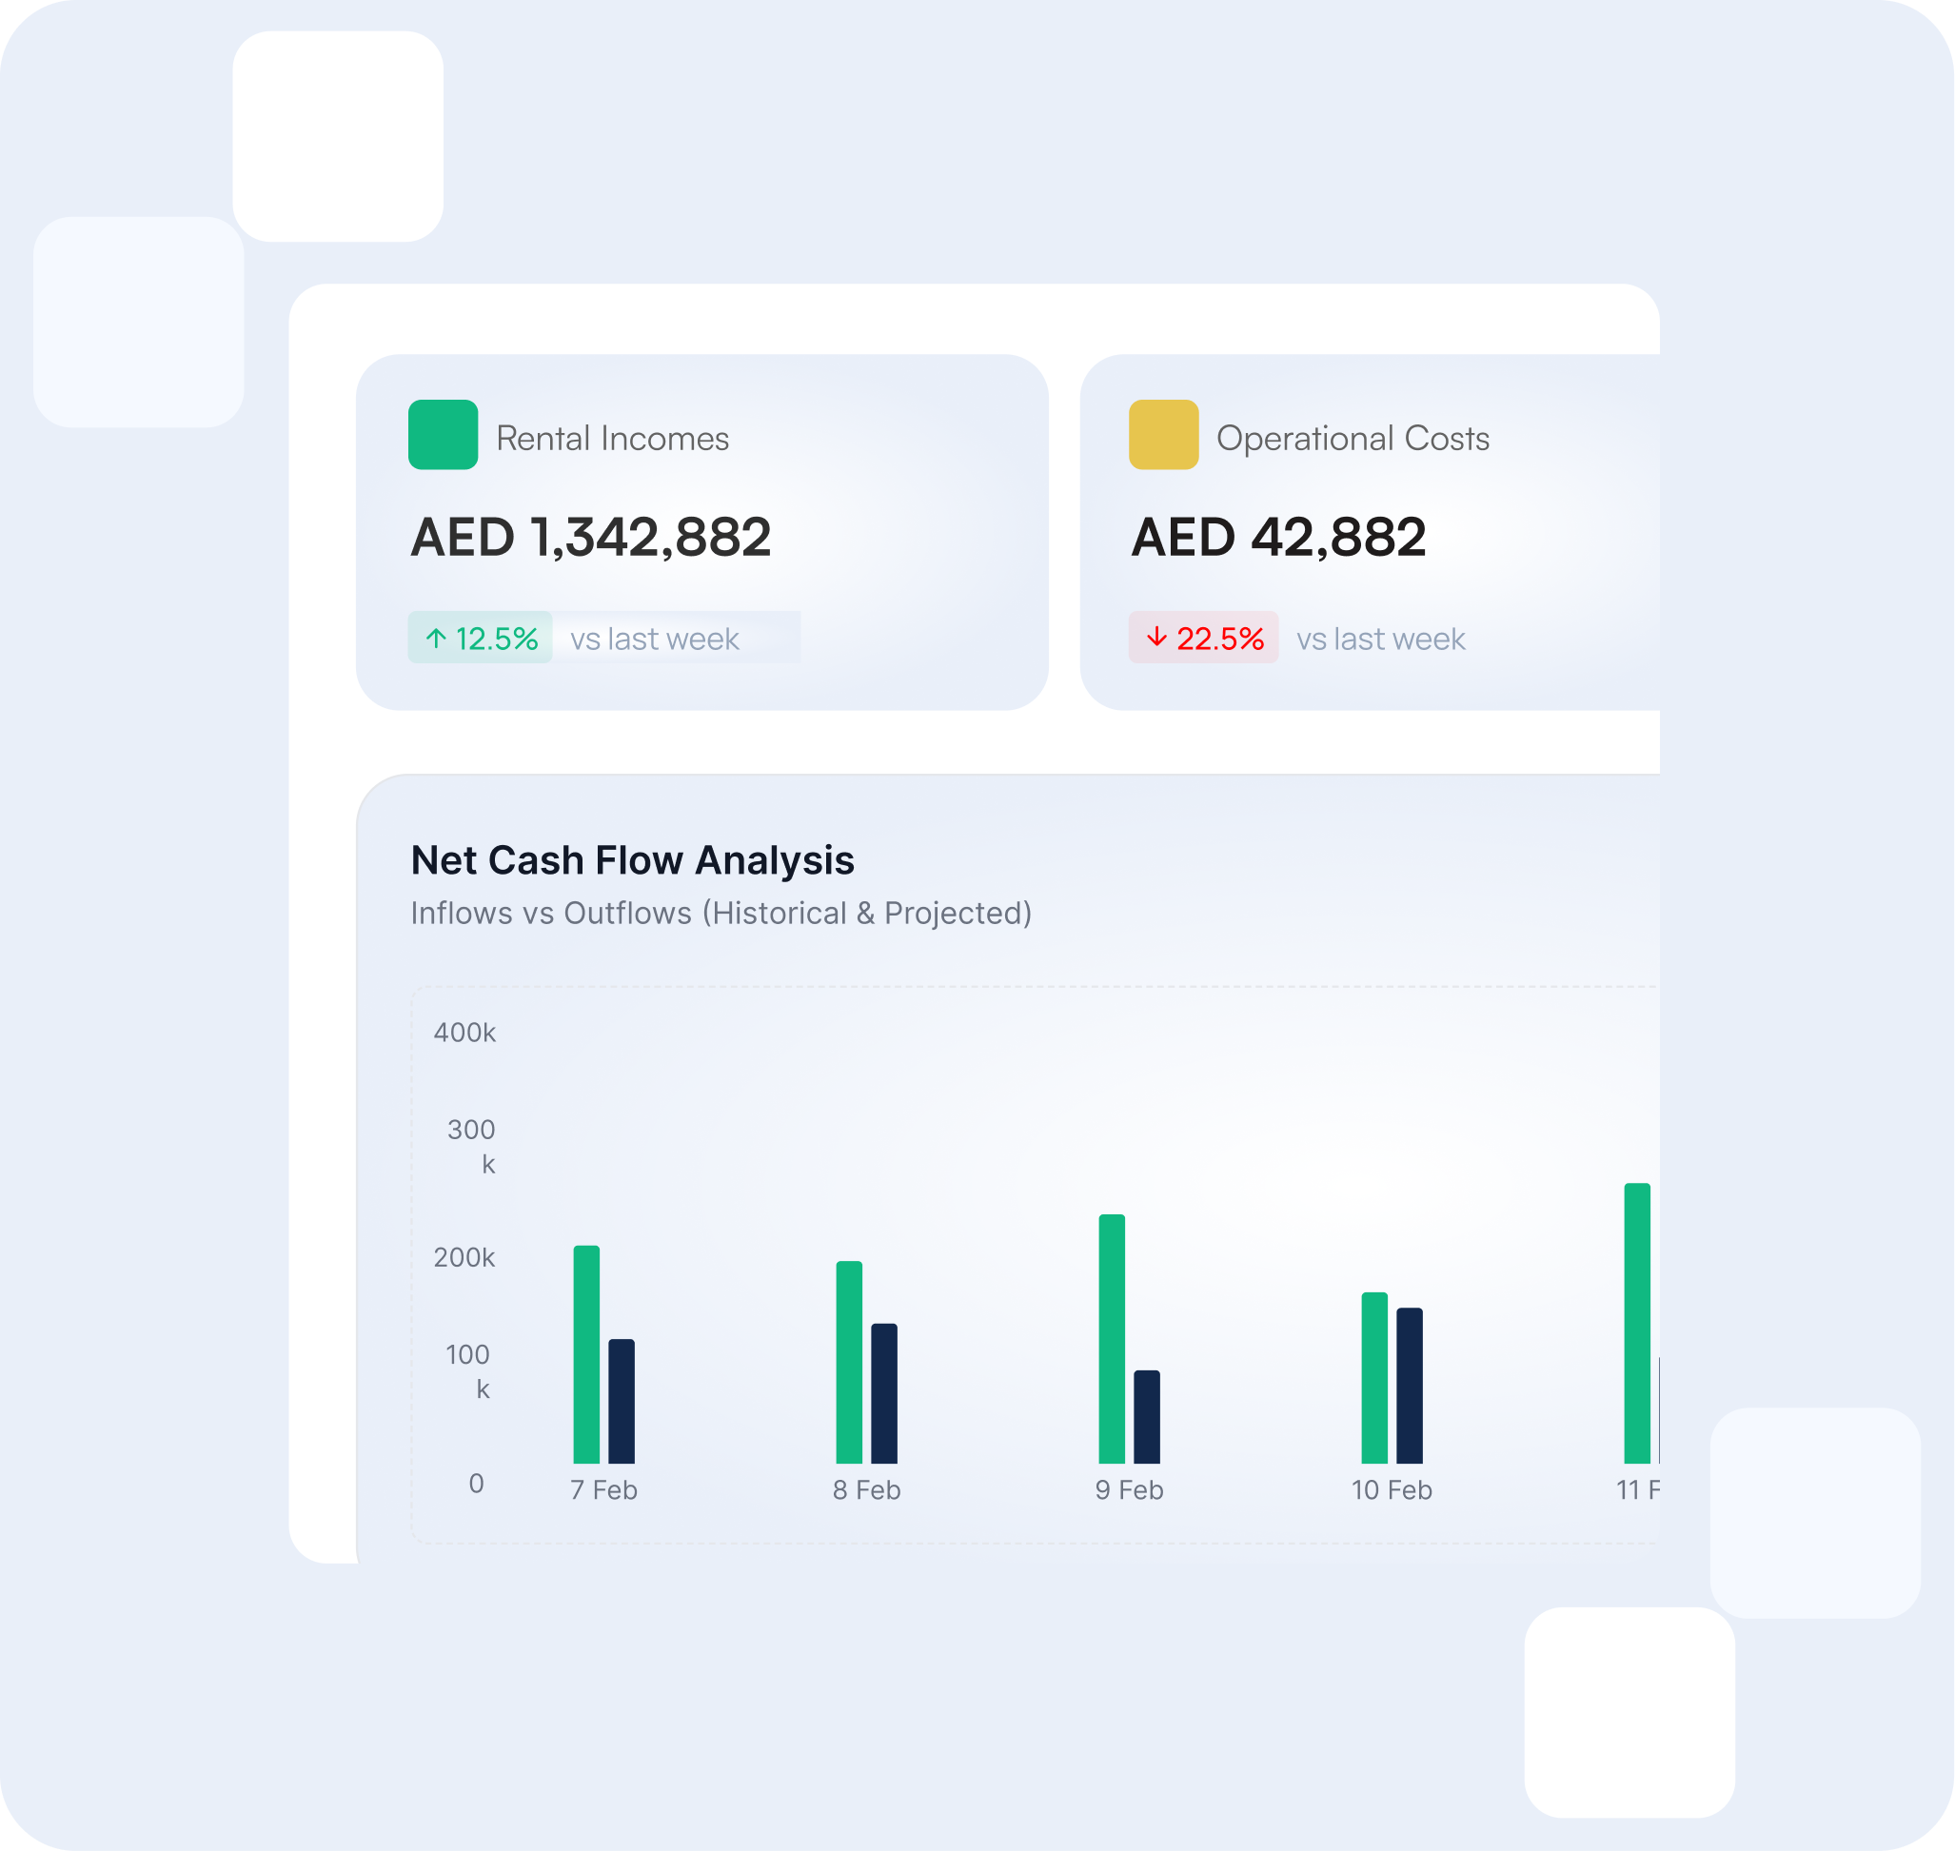Click the green inflow bar for 8 Feb

click(850, 1363)
